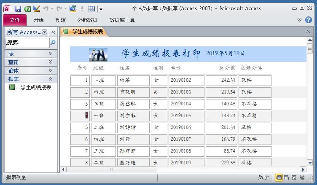Viewport: 317px width, 185px height.
Task: Click the name cell 刘亦菲
Action: pos(133,116)
